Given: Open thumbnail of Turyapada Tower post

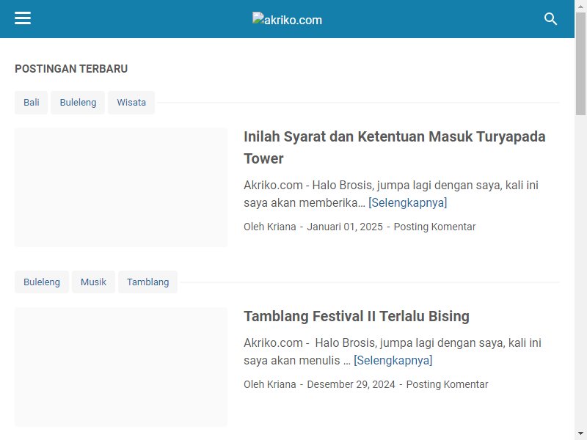Looking at the screenshot, I should [121, 187].
